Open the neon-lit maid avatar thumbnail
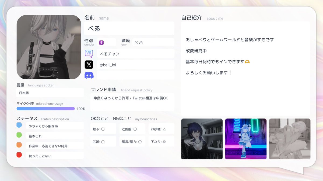The width and height of the screenshot is (323, 181). [246, 139]
